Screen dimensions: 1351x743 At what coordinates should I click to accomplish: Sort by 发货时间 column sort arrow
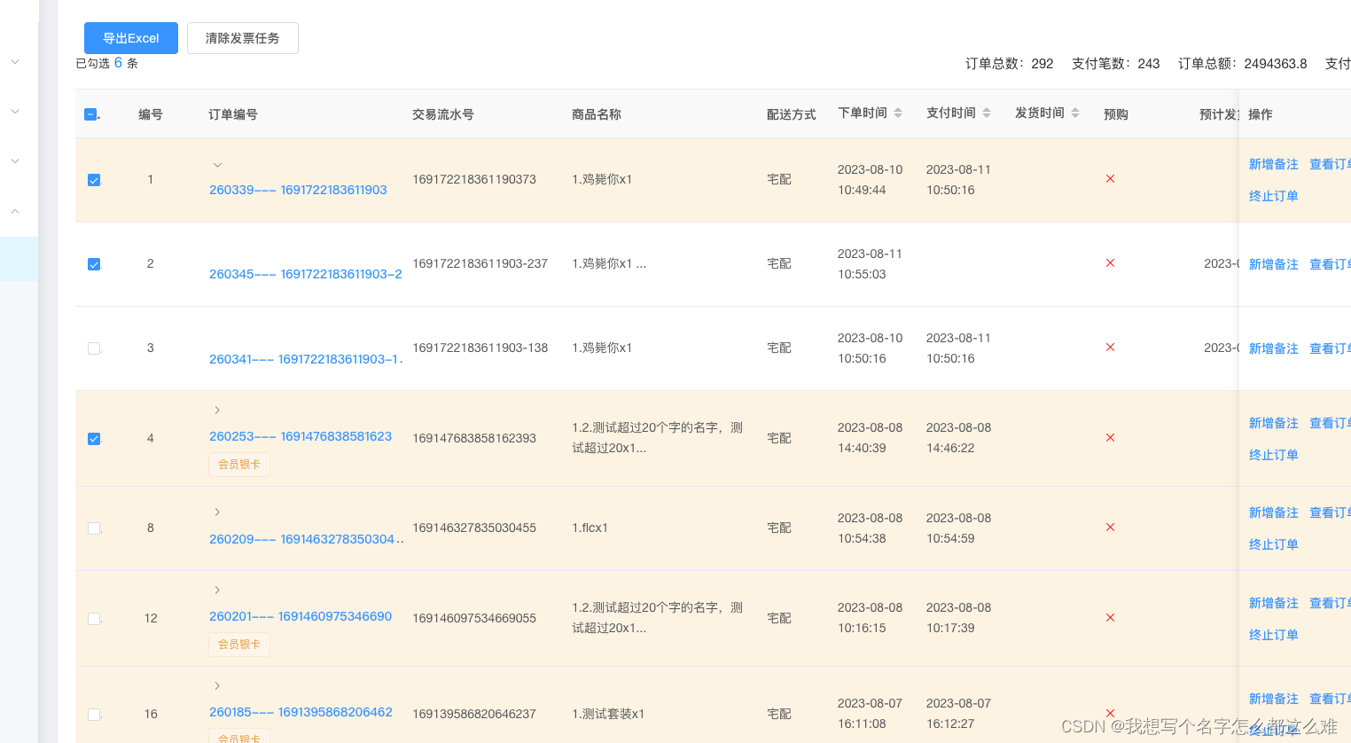click(1074, 113)
